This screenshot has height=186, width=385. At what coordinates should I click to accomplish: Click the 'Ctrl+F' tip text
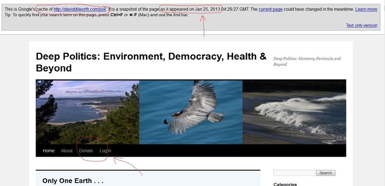pos(117,15)
